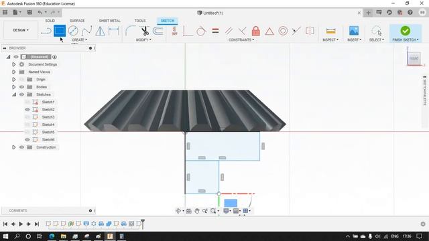Expand the Origin folder node

click(x=13, y=80)
